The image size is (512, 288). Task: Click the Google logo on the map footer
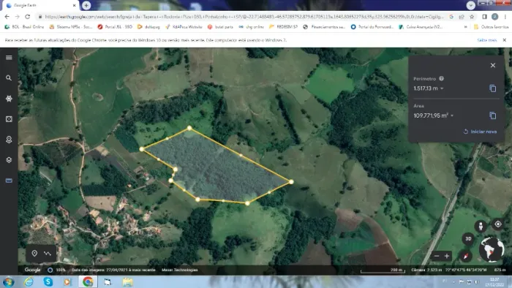pos(32,270)
